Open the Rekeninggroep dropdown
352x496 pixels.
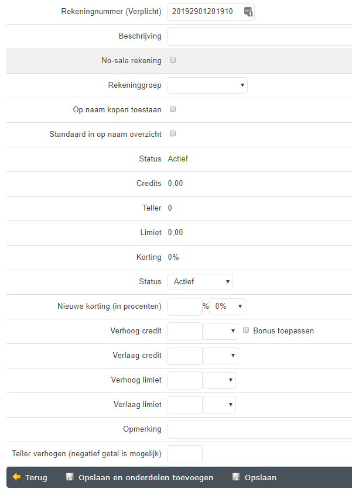(207, 85)
